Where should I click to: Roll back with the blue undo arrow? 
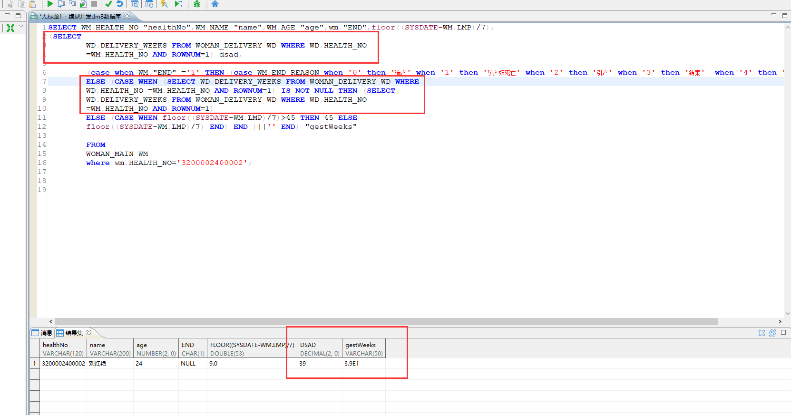point(120,4)
